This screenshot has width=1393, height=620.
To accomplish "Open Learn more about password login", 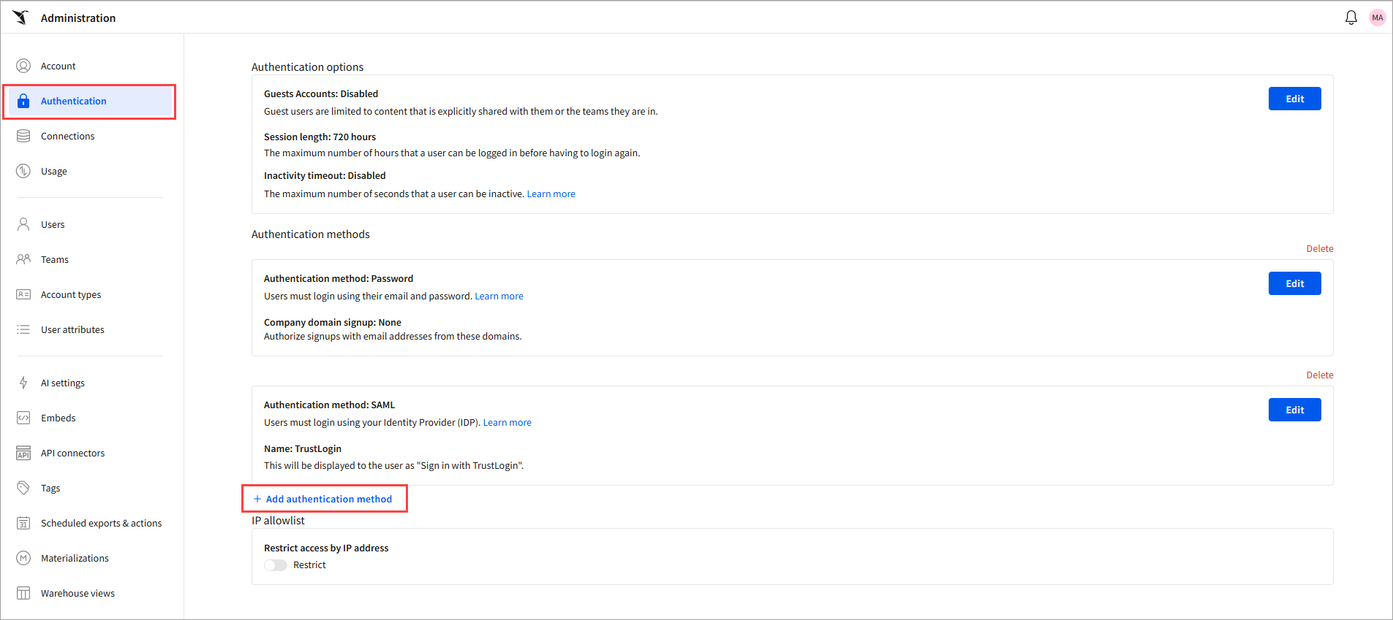I will tap(499, 296).
